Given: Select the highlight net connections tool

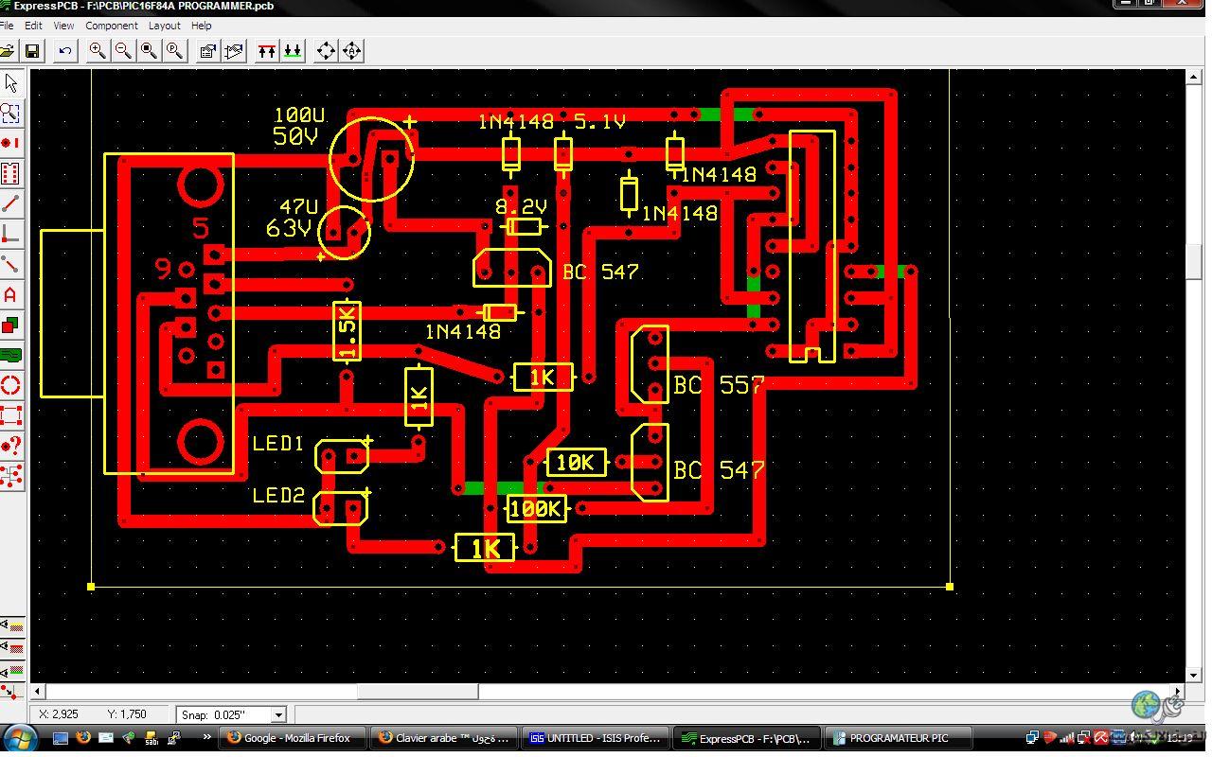Looking at the screenshot, I should click(10, 477).
